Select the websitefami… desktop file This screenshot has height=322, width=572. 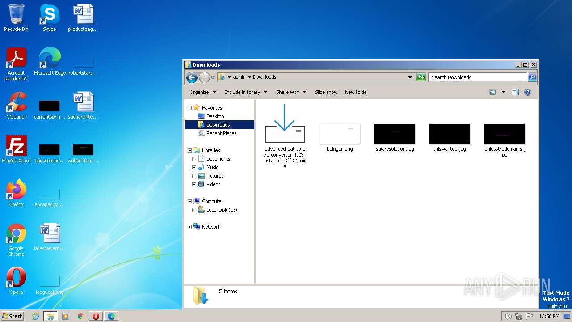pyautogui.click(x=83, y=153)
